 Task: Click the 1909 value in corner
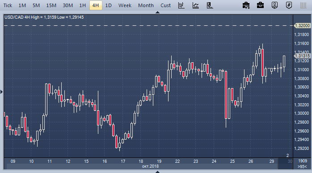(303, 161)
